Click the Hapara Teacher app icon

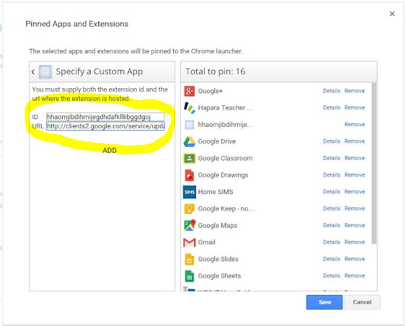[189, 108]
